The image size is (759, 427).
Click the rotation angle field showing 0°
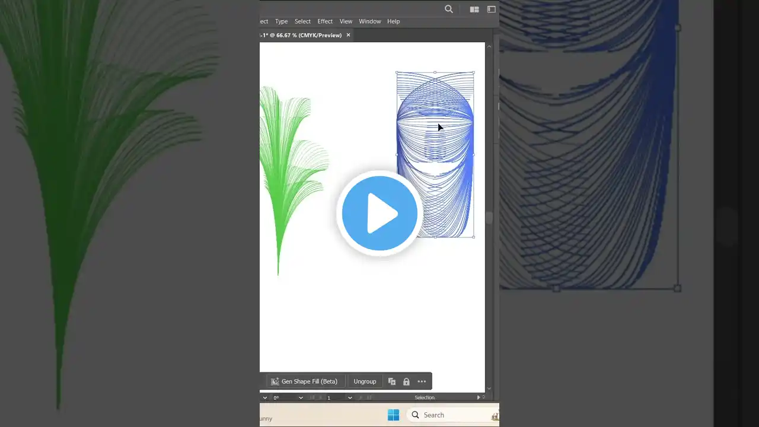tap(283, 397)
